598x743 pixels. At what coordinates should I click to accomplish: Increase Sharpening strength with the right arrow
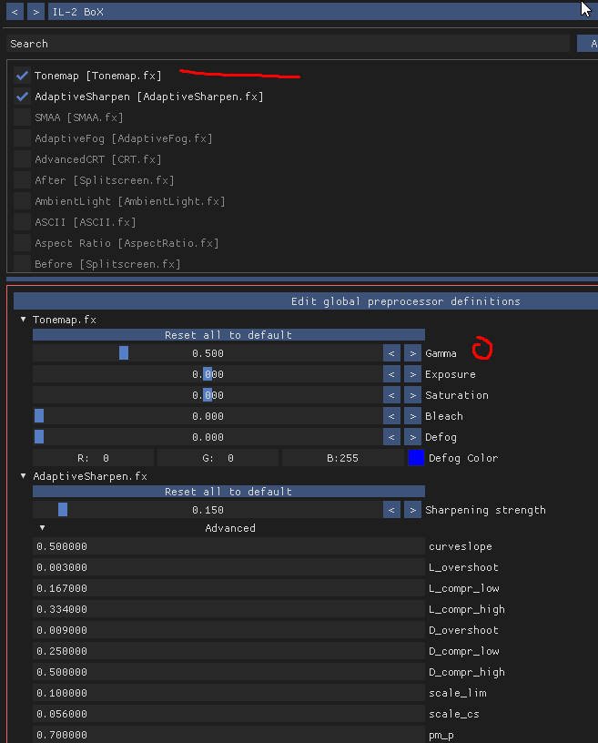point(412,510)
